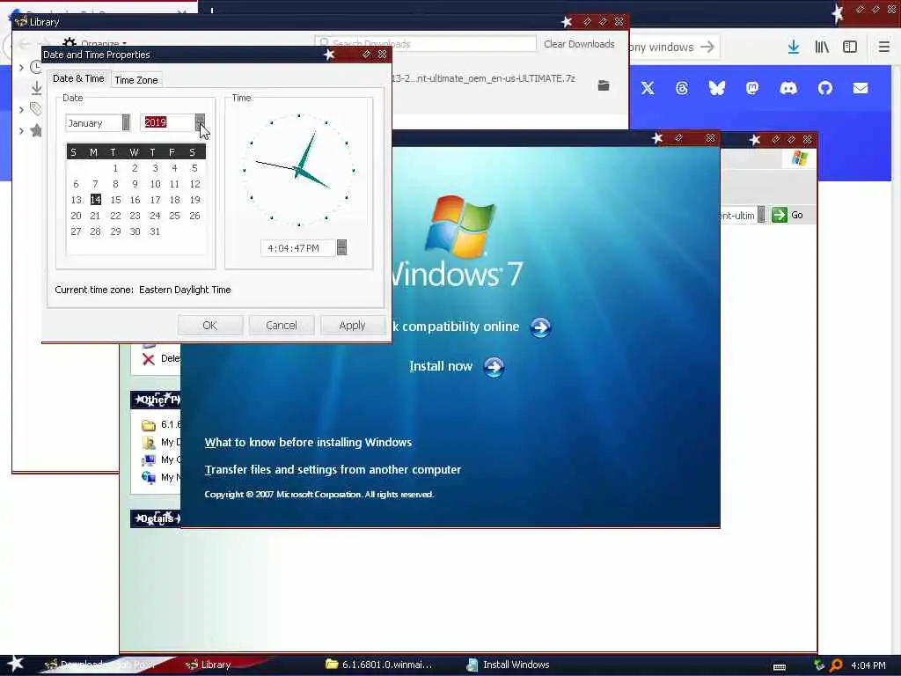Click the search arrow next to windows query
The height and width of the screenshot is (676, 901).
[707, 47]
